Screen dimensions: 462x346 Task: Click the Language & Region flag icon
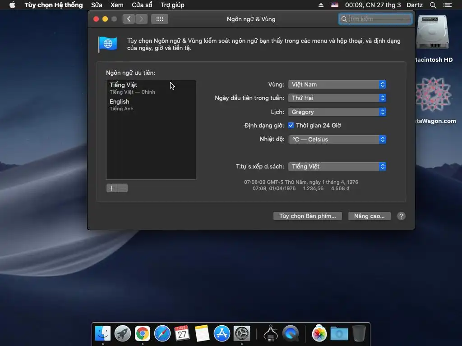tap(107, 45)
